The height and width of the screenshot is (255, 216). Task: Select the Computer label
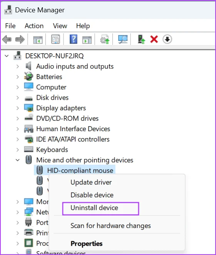[x=51, y=87]
